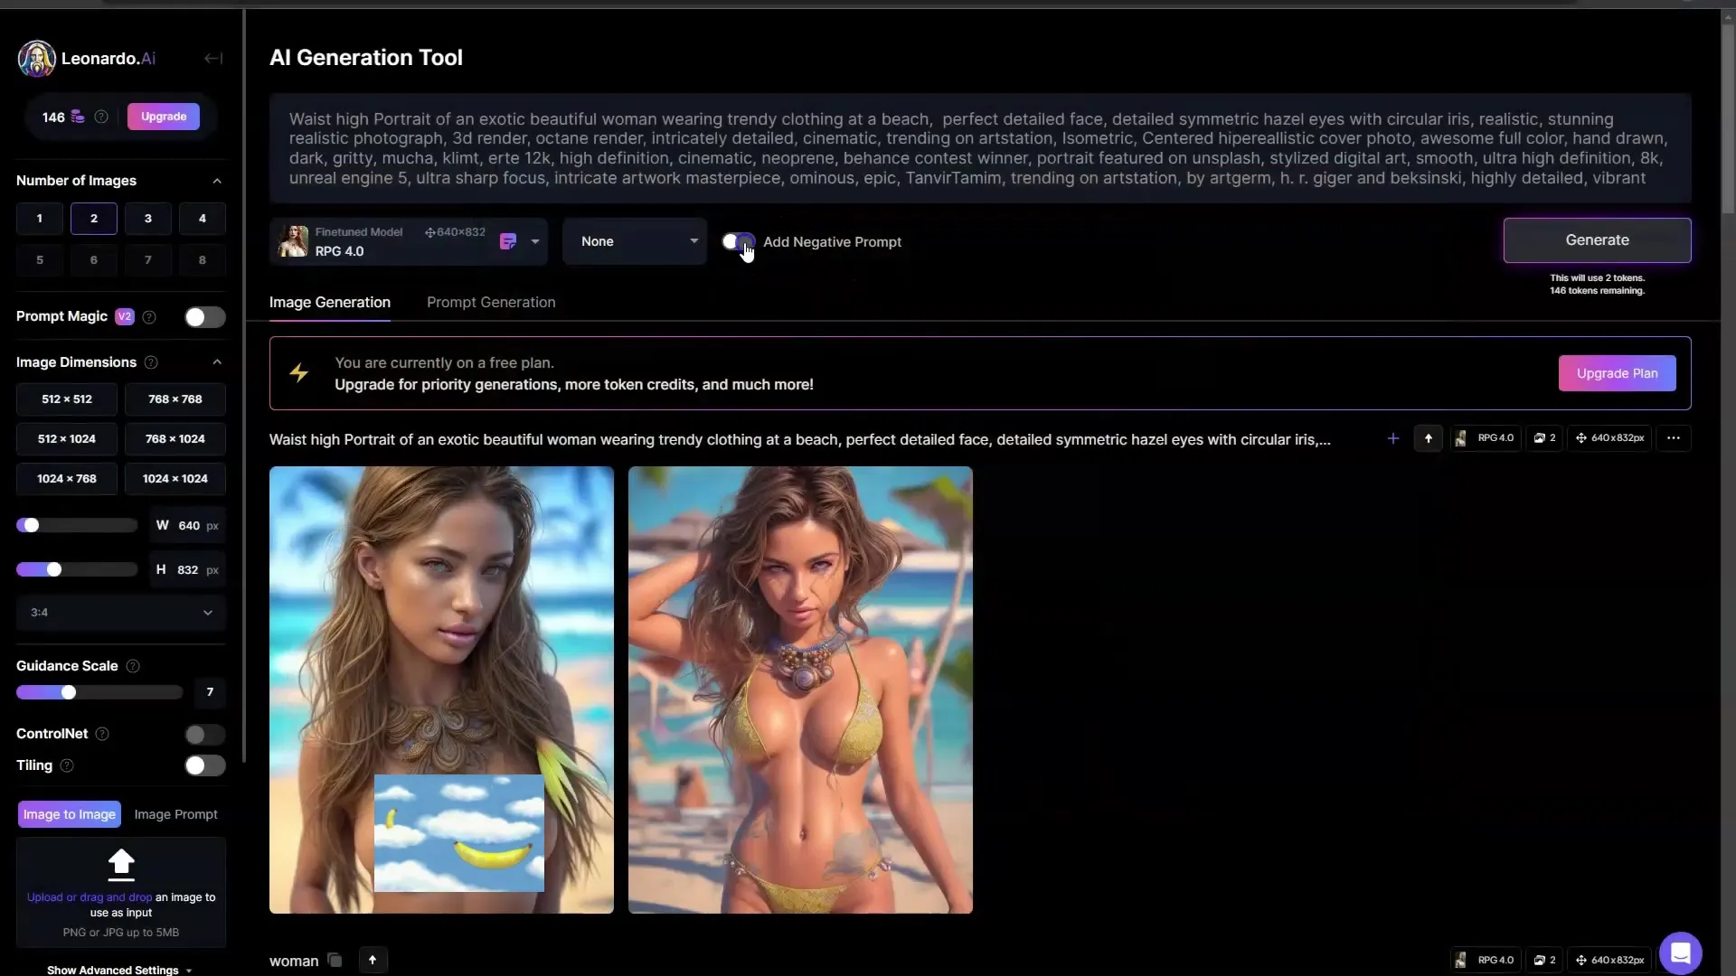
Task: Toggle the ControlNet switch on
Action: tap(203, 733)
